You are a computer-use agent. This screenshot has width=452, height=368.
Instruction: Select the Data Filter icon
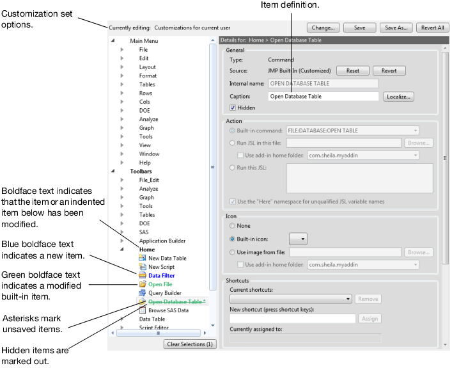(143, 275)
